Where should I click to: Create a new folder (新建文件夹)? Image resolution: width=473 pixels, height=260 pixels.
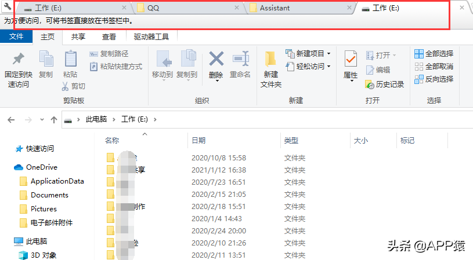click(271, 70)
